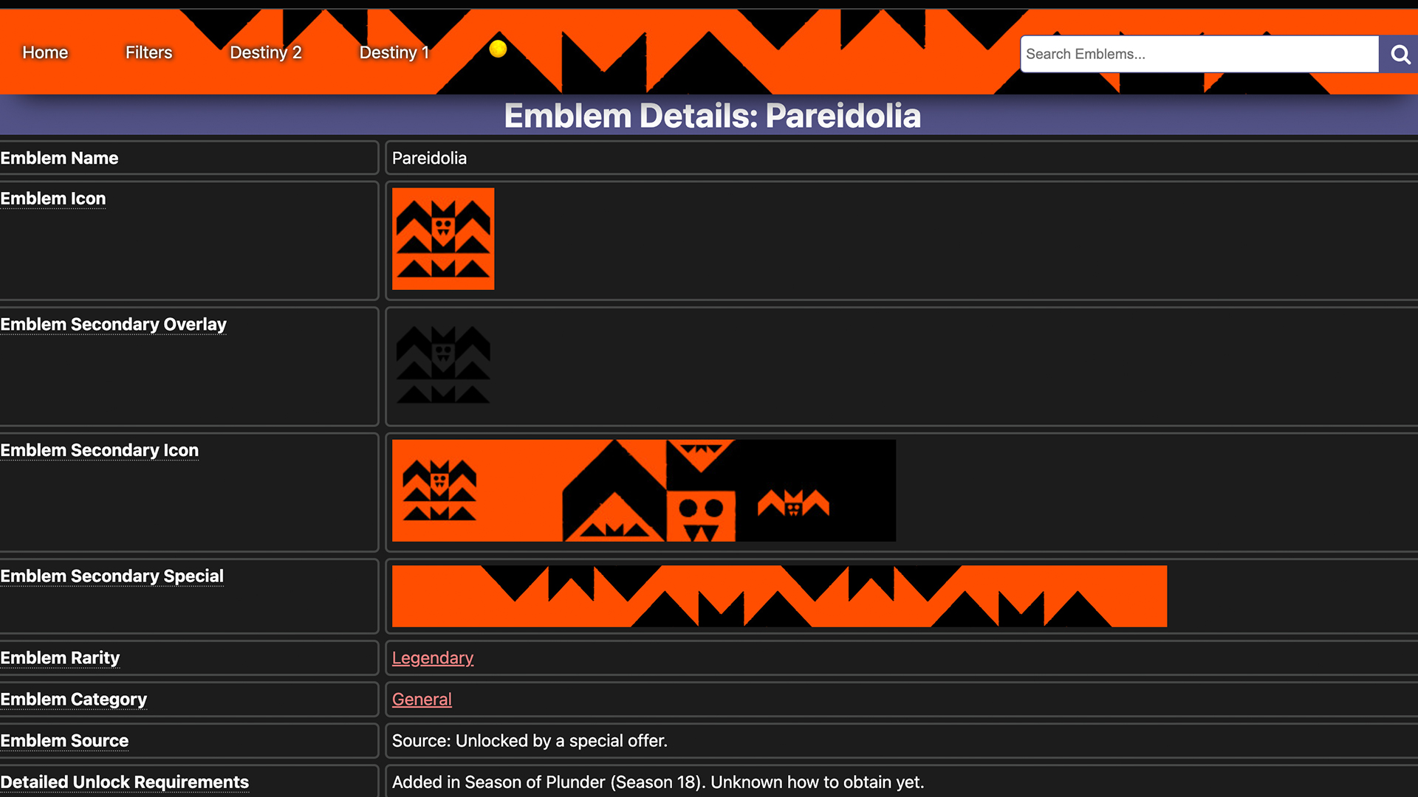Open the Home menu item
Viewport: 1418px width, 797px height.
click(x=45, y=52)
